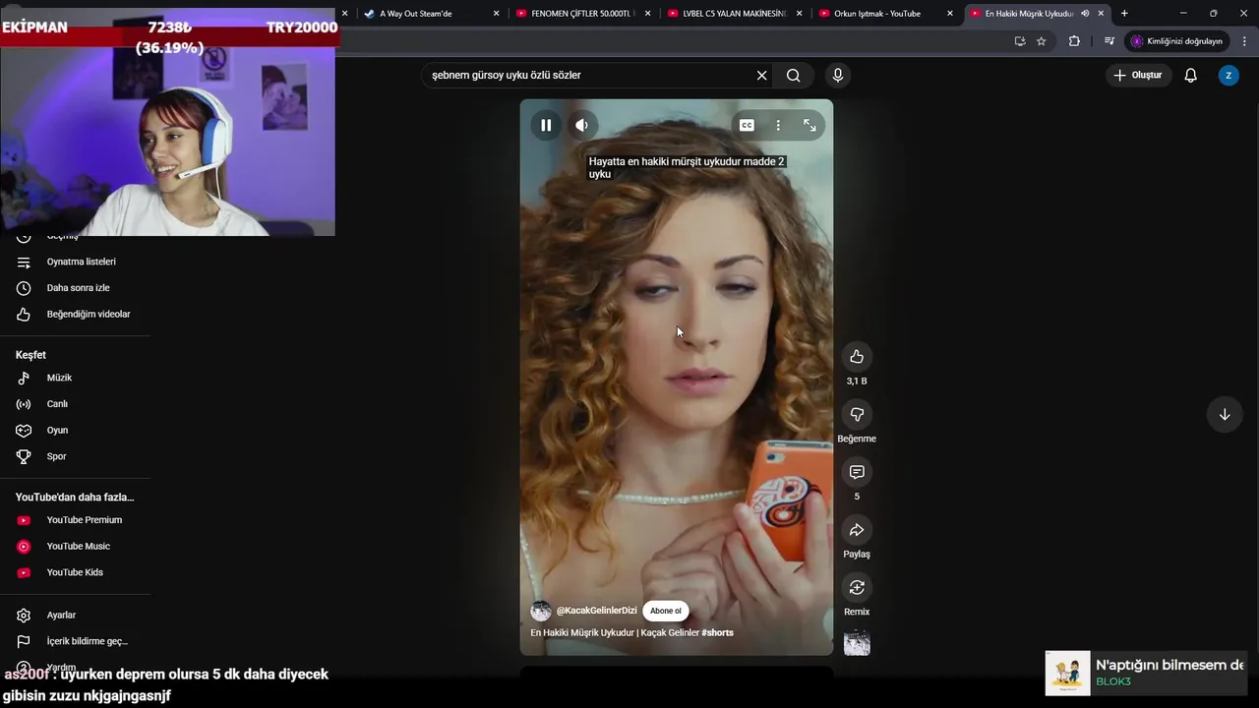The height and width of the screenshot is (708, 1259).
Task: Click the flag icon for İçerik bildirme
Action: coord(24,641)
